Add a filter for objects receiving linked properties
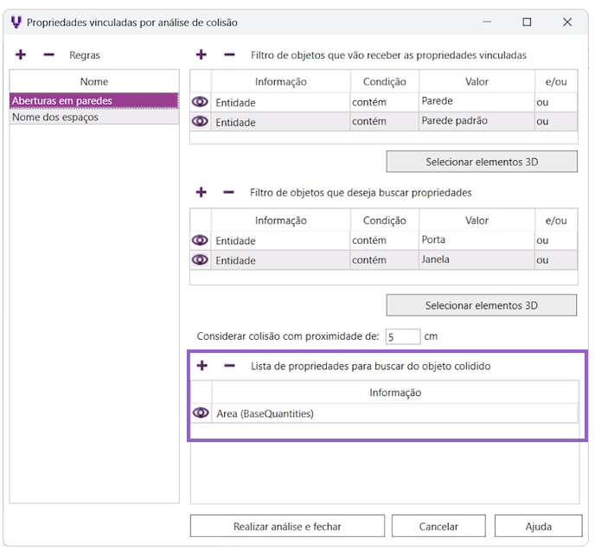 (x=202, y=54)
